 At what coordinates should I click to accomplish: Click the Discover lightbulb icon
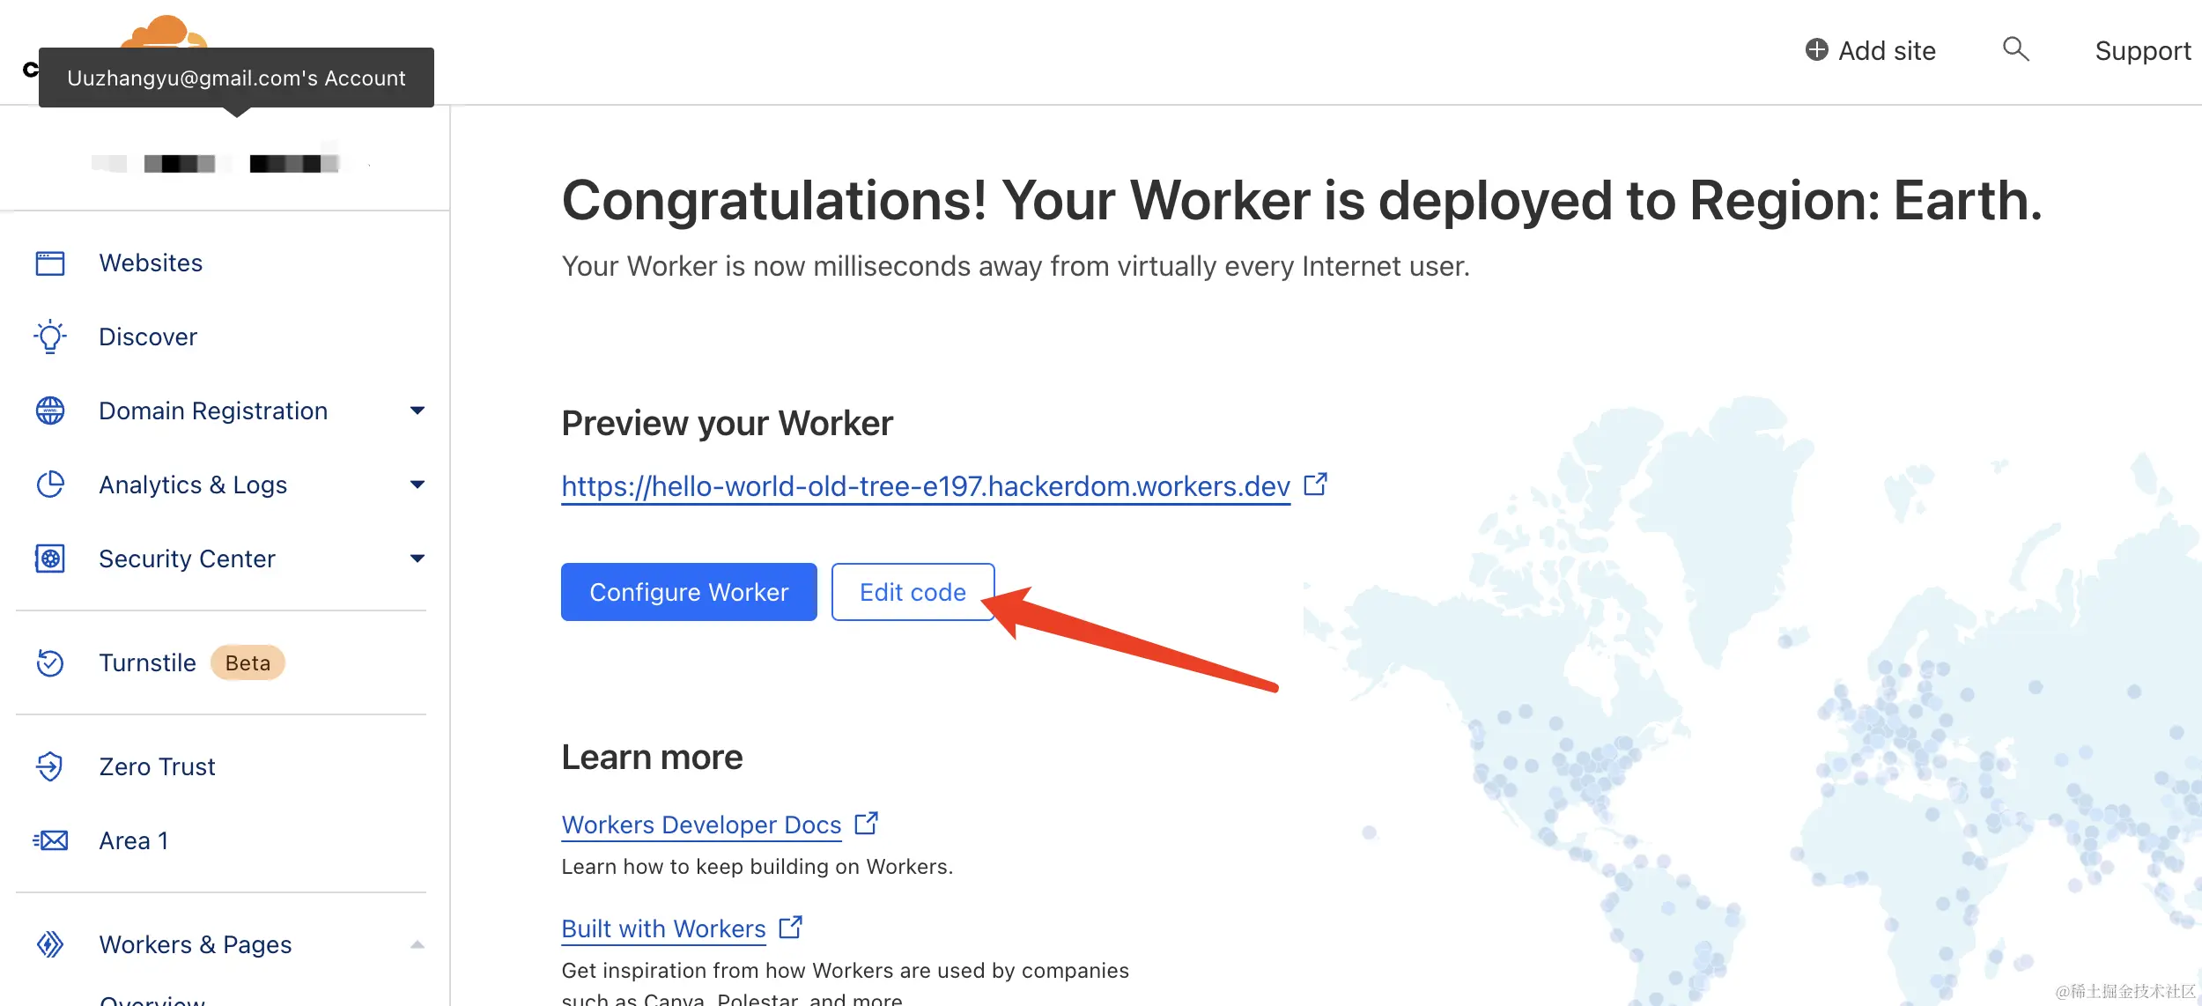click(50, 337)
